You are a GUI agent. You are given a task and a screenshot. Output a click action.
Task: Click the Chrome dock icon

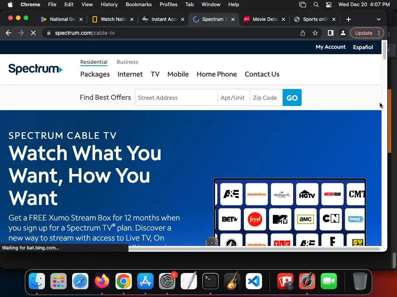tap(124, 281)
